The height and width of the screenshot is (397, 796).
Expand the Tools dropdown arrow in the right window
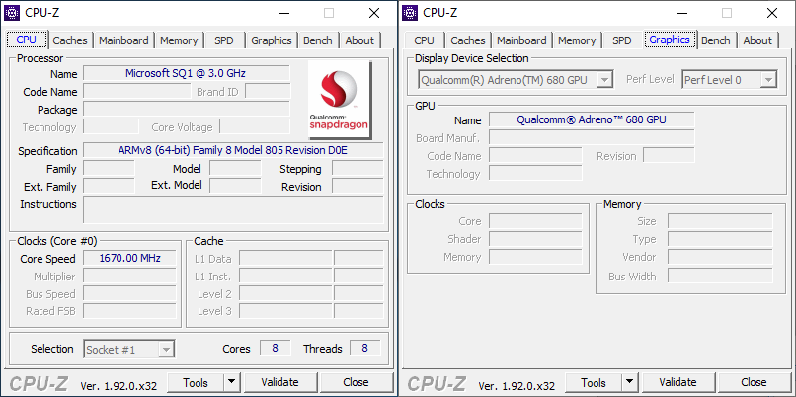[x=629, y=382]
